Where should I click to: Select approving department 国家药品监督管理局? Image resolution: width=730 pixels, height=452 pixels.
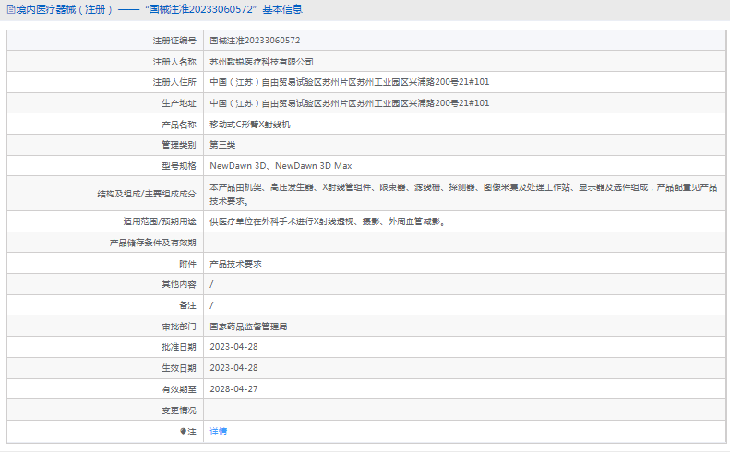(x=248, y=327)
